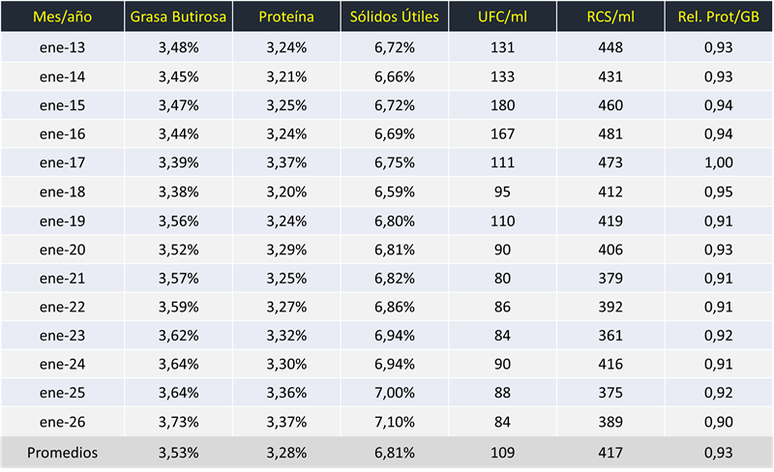
Task: Click the UFC/ml column header
Action: (501, 17)
